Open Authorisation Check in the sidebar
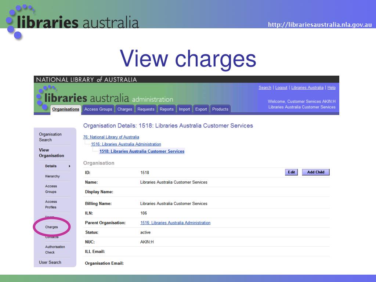Screen dimensions: 376x282 [55, 250]
